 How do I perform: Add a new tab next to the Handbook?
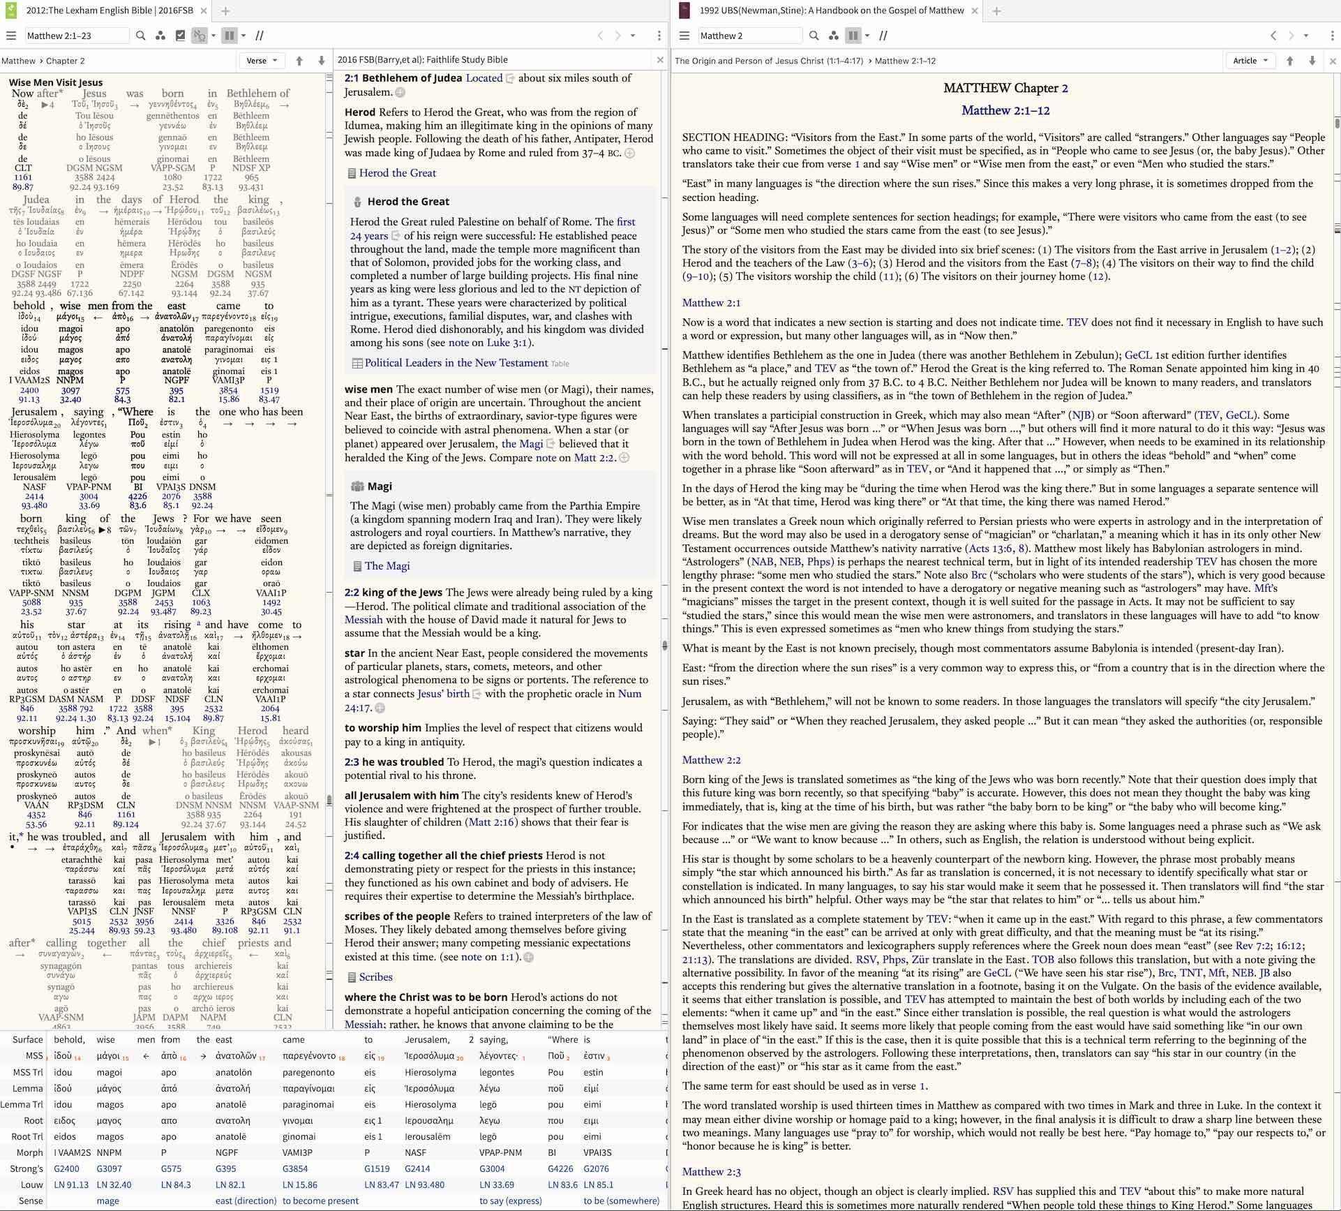pos(996,10)
